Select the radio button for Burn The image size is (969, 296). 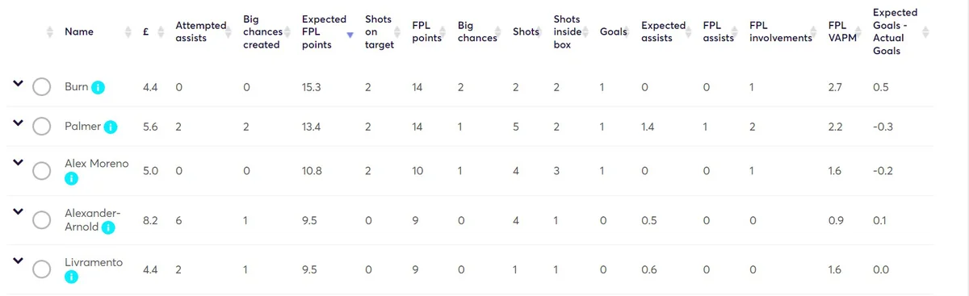(42, 88)
